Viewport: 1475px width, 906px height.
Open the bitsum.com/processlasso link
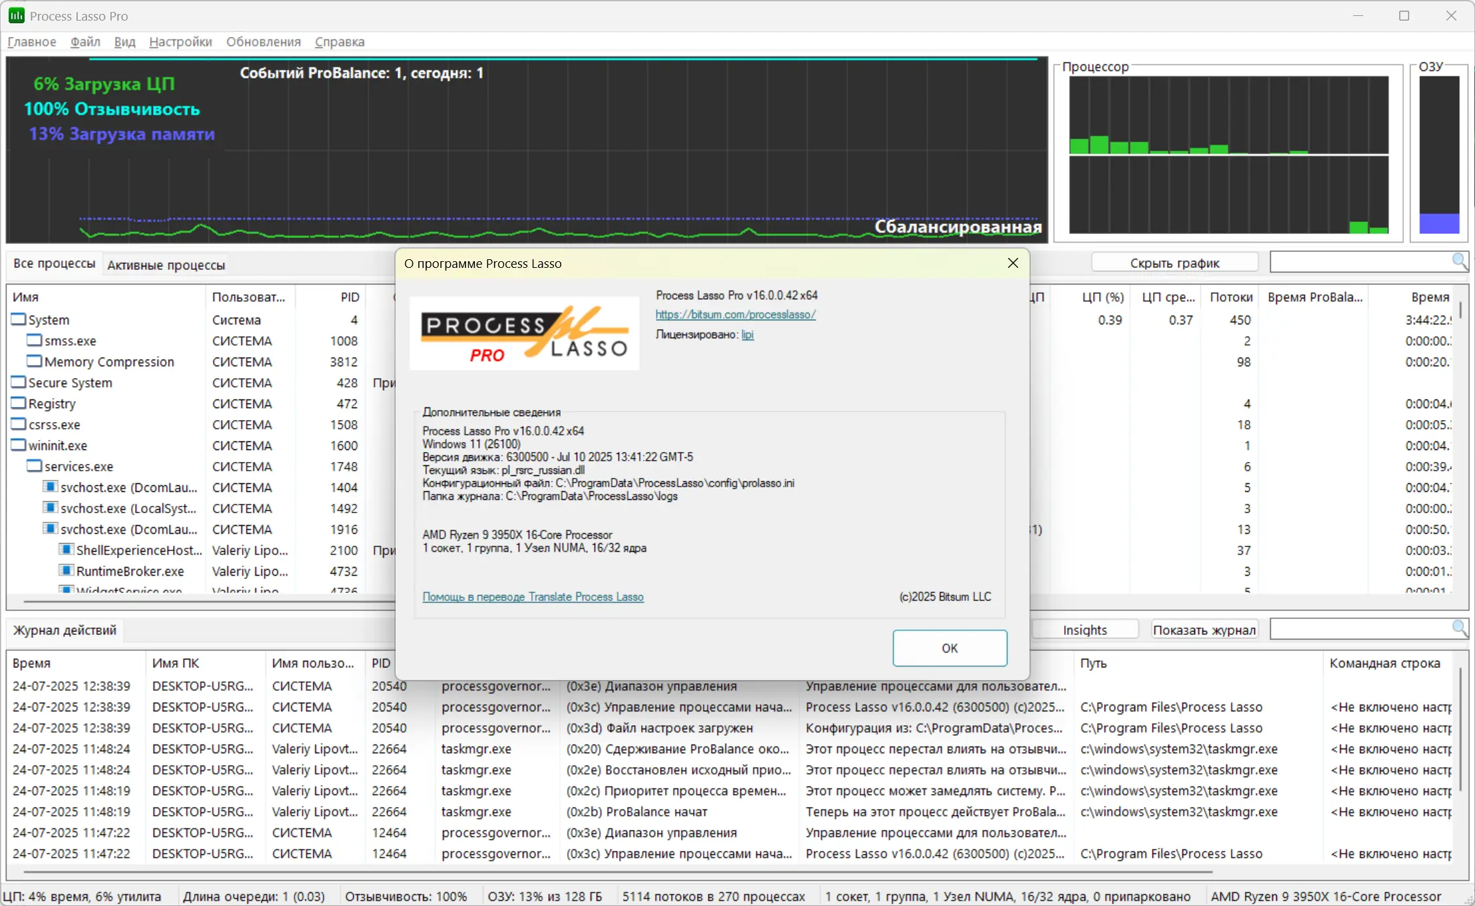coord(736,314)
